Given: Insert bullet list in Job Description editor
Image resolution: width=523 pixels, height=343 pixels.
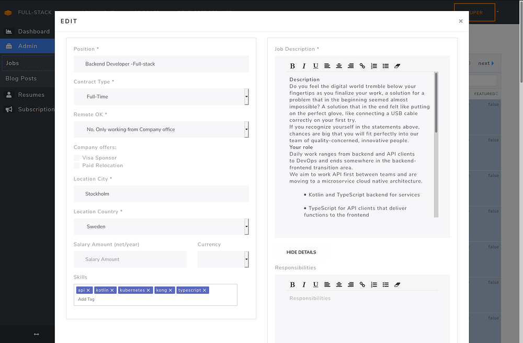Looking at the screenshot, I should pos(385,66).
